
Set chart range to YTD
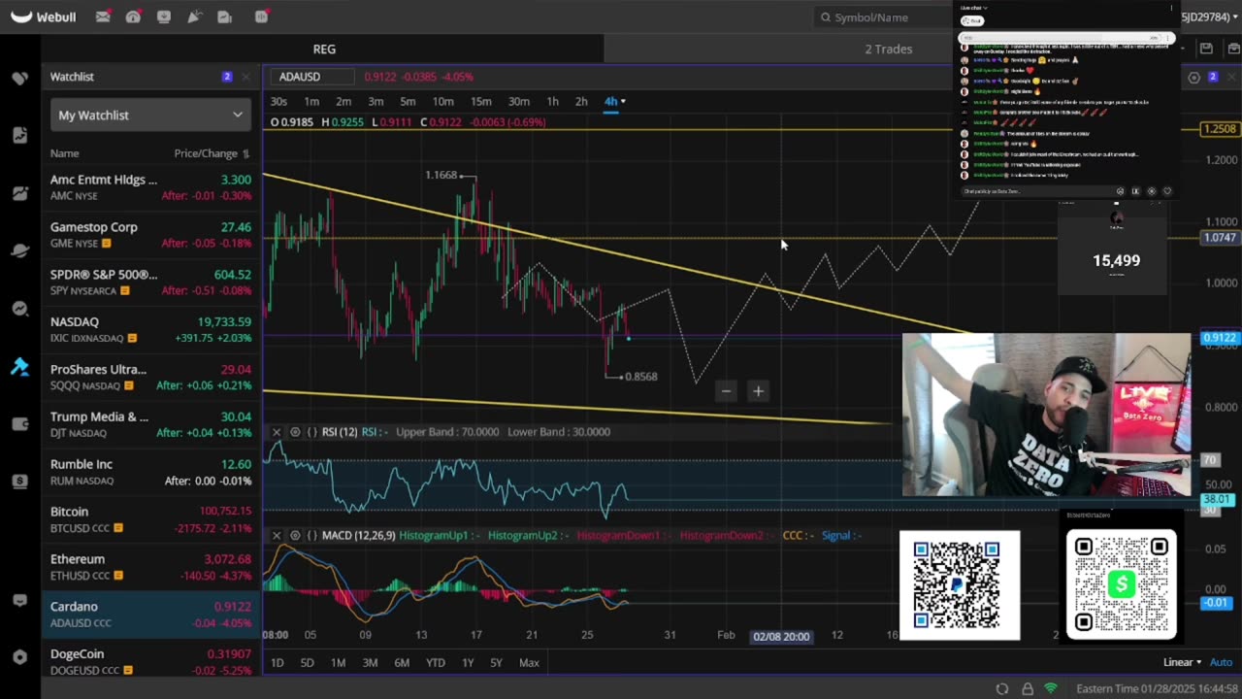click(435, 662)
